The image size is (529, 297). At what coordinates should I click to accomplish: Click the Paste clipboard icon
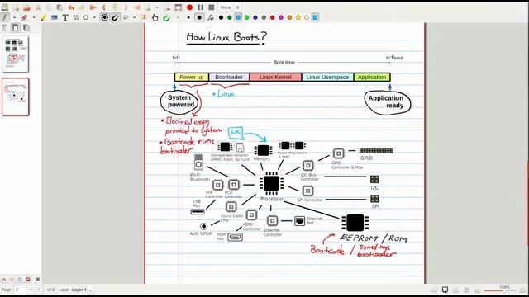[60, 7]
